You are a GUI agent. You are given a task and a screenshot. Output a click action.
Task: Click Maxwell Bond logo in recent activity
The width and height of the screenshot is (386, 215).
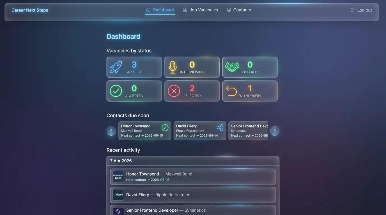(118, 177)
